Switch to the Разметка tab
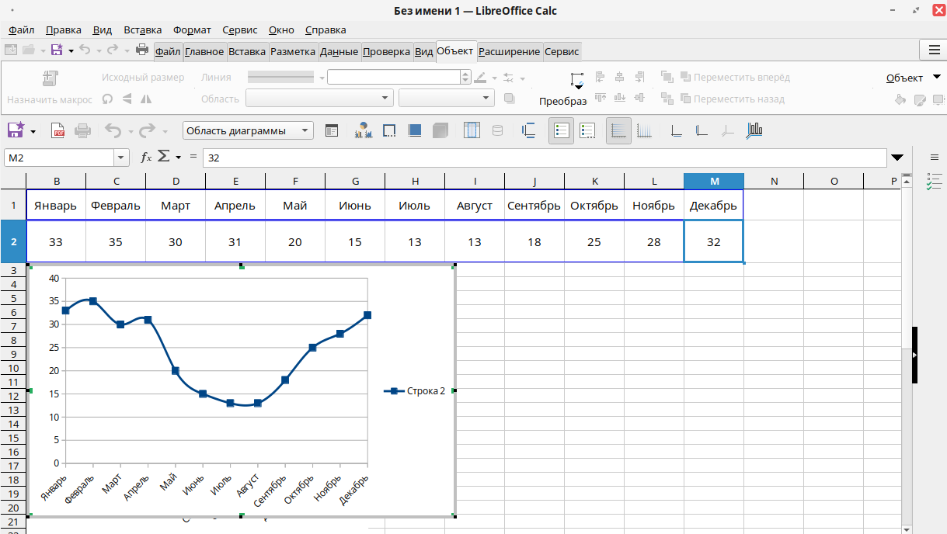 [x=291, y=52]
